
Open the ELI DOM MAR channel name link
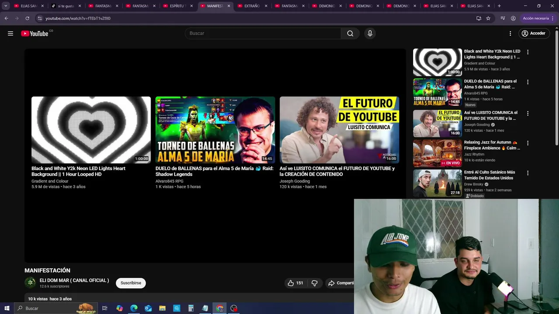tap(74, 280)
